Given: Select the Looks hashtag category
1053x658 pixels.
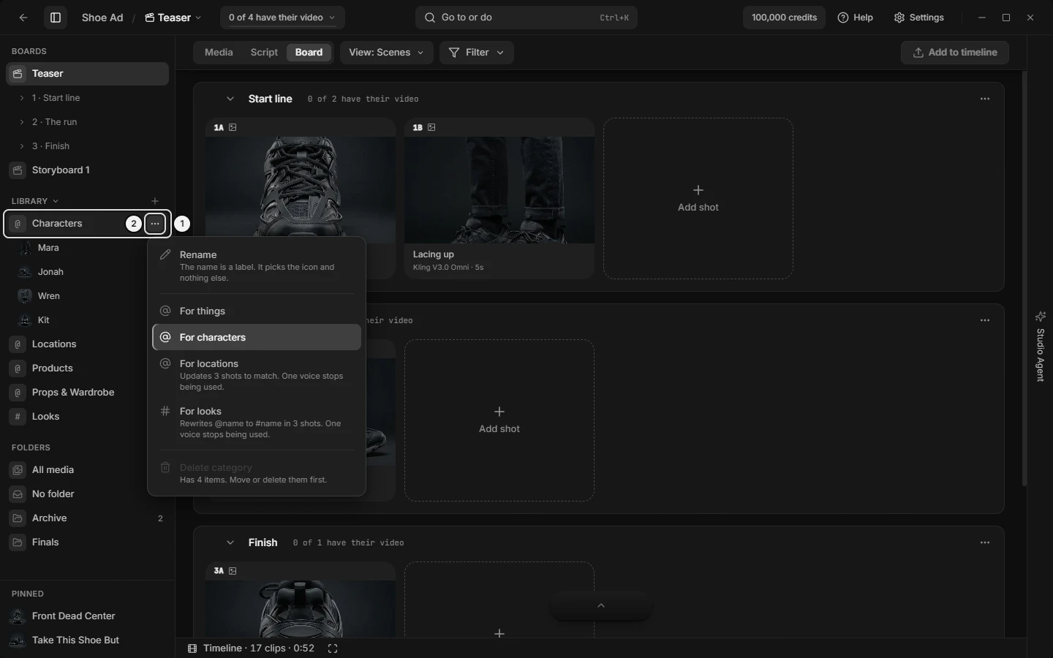Looking at the screenshot, I should click(88, 417).
